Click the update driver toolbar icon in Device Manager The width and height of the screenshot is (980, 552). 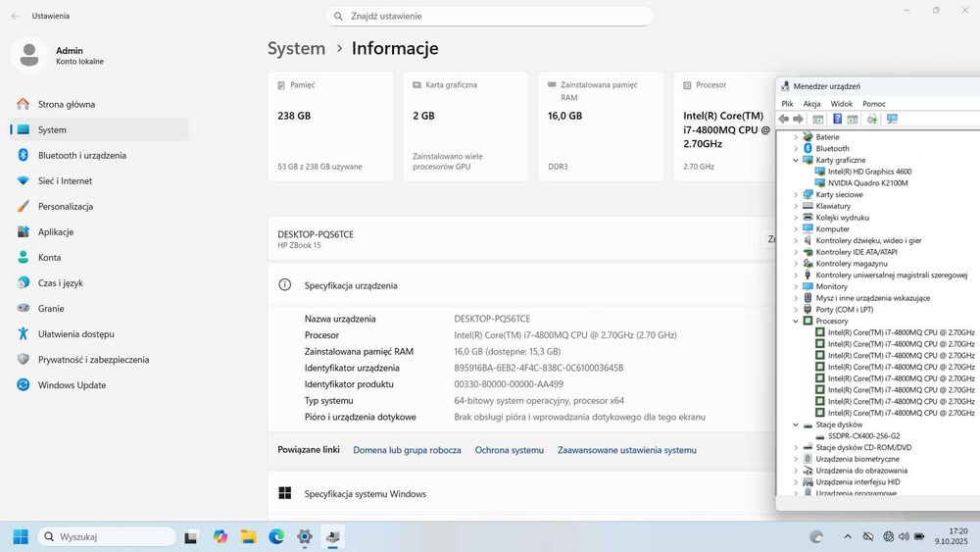(x=872, y=119)
